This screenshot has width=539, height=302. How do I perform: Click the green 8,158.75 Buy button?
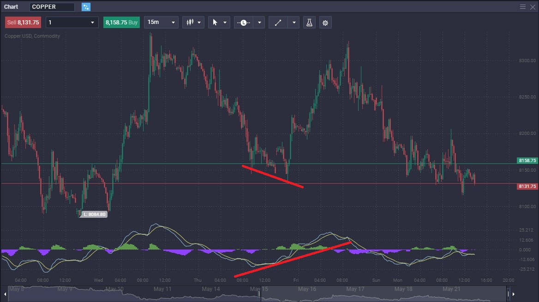[x=121, y=22]
